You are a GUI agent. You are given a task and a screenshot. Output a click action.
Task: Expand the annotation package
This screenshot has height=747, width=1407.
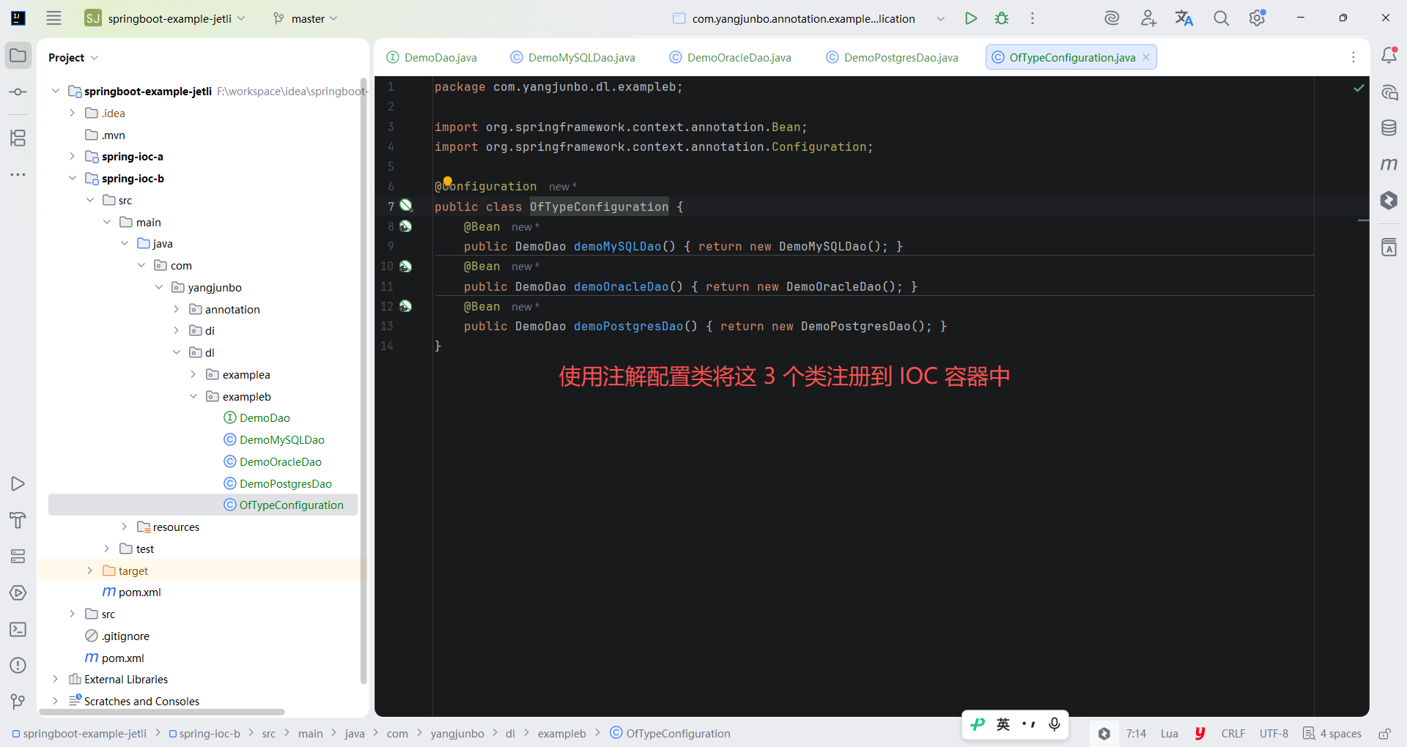(x=176, y=309)
